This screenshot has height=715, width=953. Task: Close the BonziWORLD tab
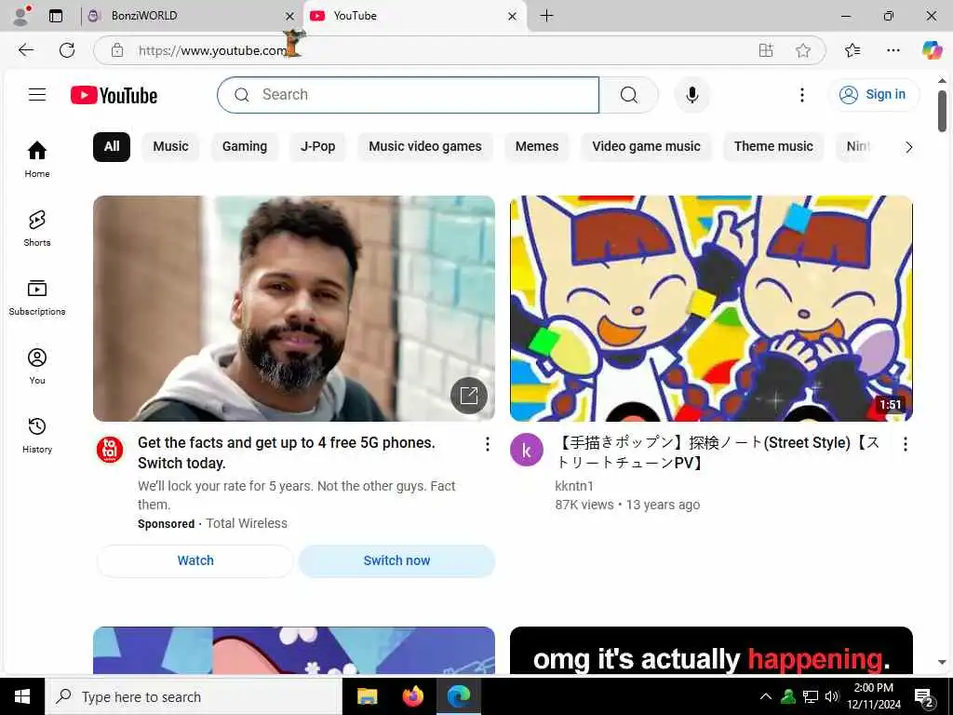coord(290,16)
